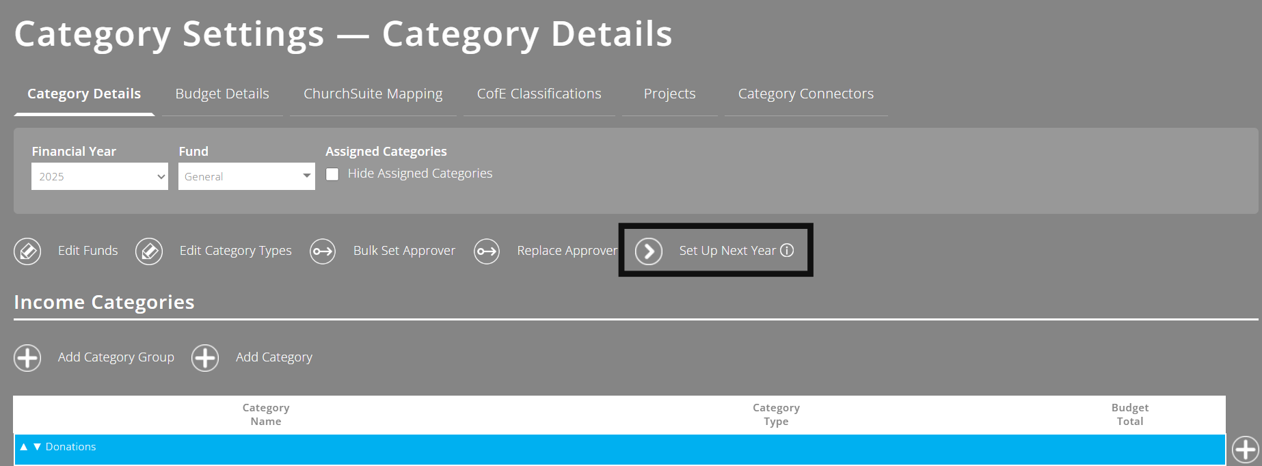Click the plus icon at the Donations row
The height and width of the screenshot is (466, 1262).
(x=1245, y=450)
